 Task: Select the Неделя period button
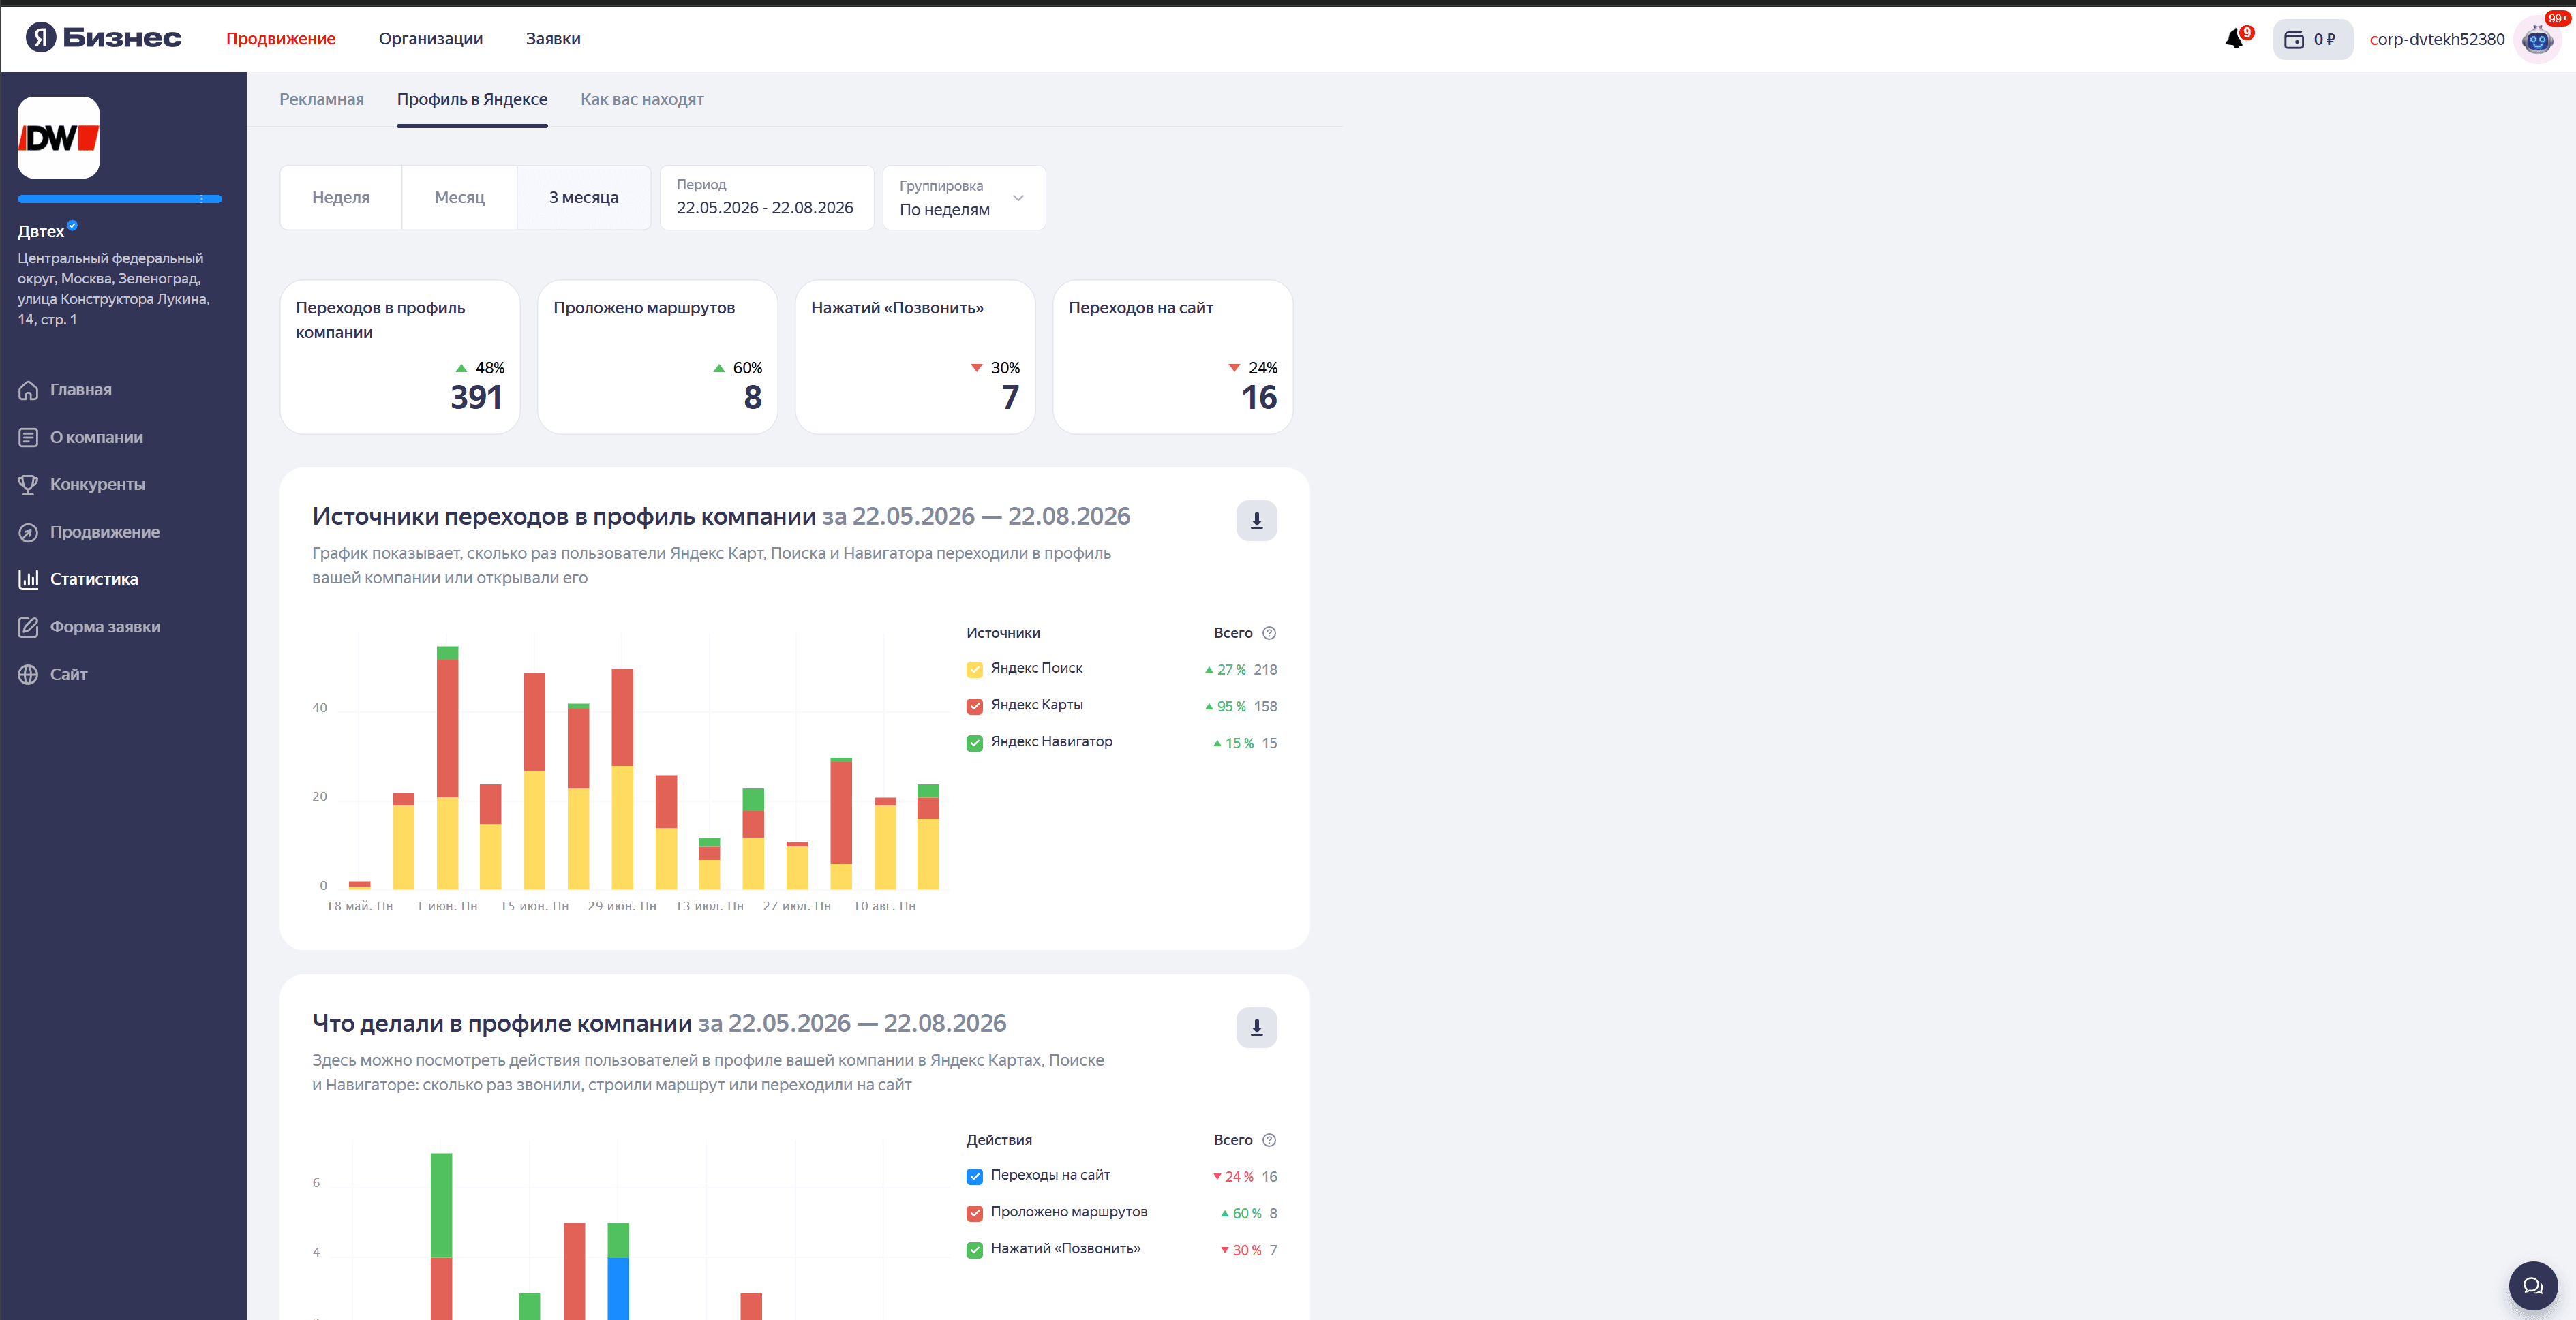point(341,198)
